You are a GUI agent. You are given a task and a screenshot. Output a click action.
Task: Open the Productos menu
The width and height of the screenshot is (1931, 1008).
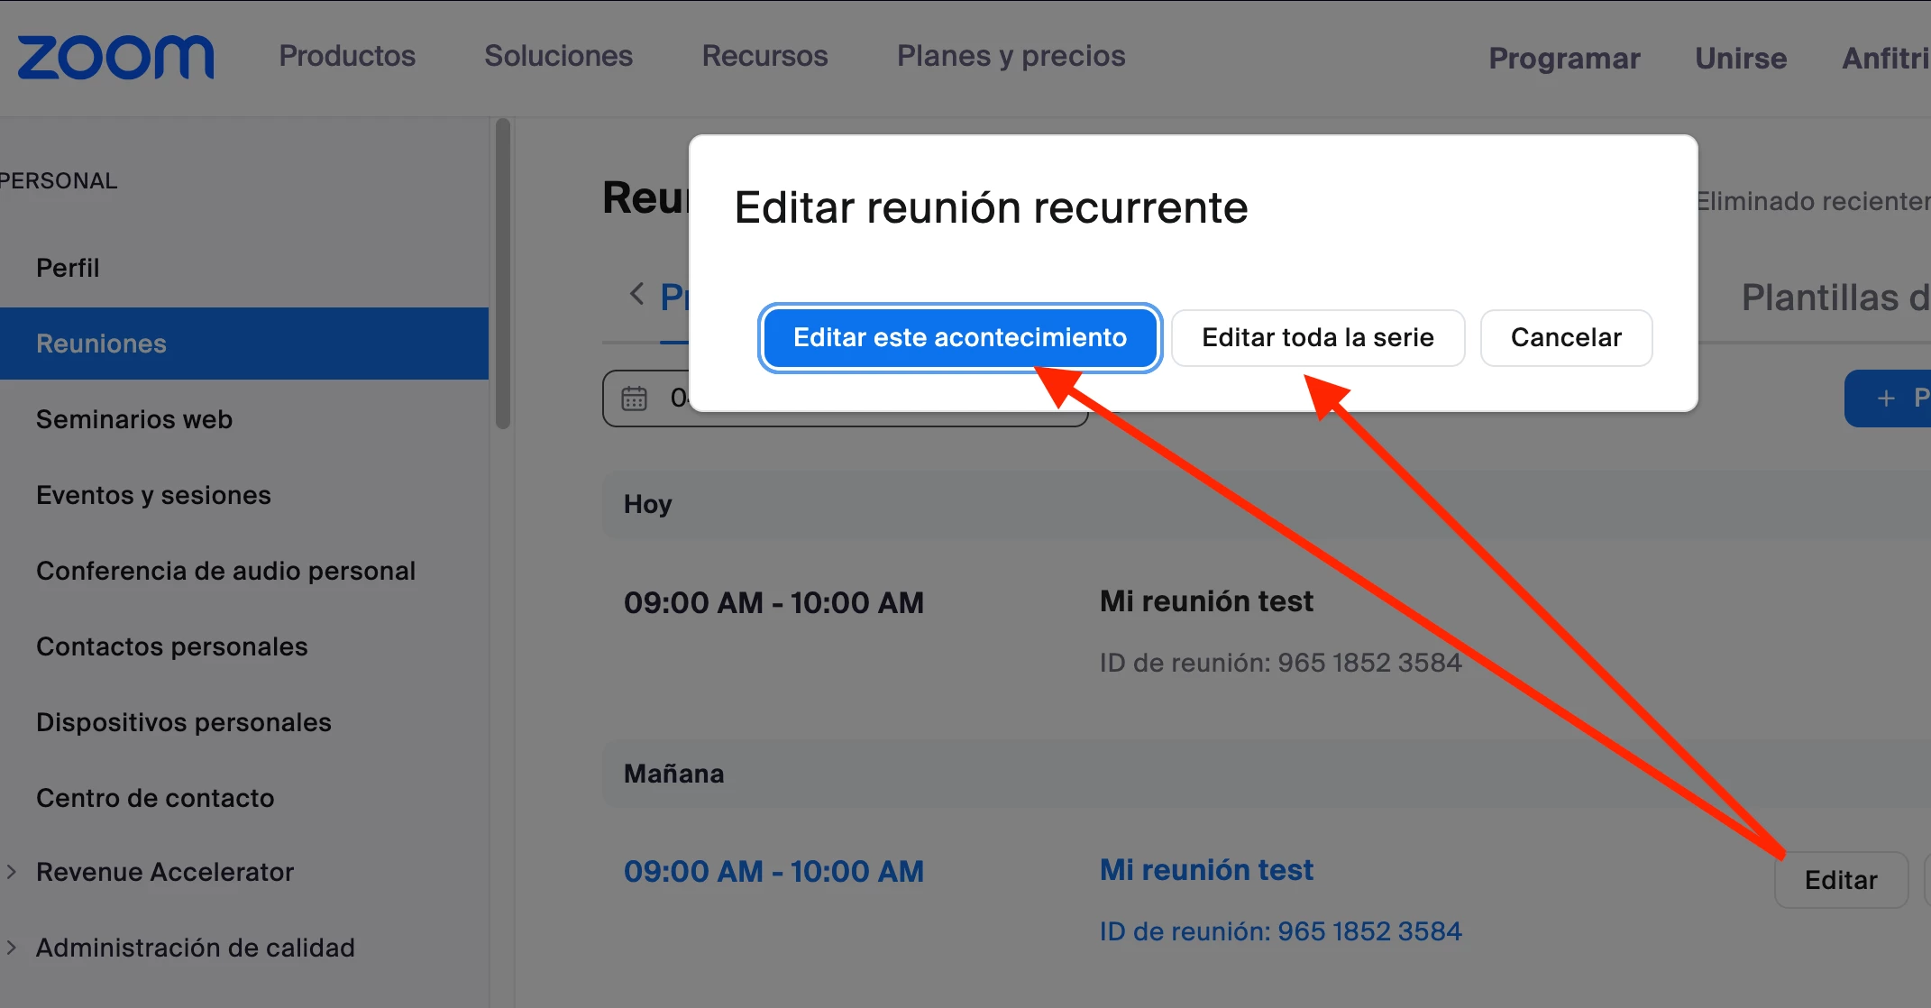point(347,56)
